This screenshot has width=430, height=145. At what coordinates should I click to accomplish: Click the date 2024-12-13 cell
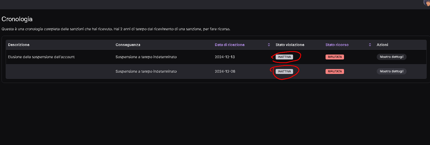225,57
